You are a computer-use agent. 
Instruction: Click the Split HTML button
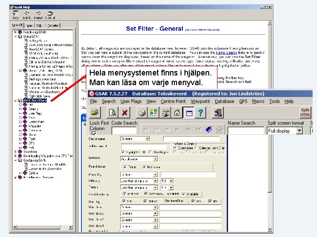tap(305, 112)
